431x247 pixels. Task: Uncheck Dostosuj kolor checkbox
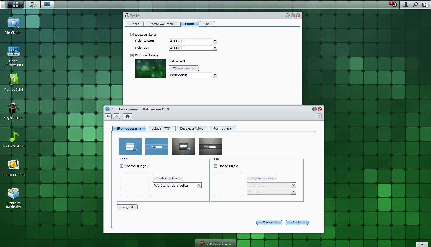(x=132, y=35)
